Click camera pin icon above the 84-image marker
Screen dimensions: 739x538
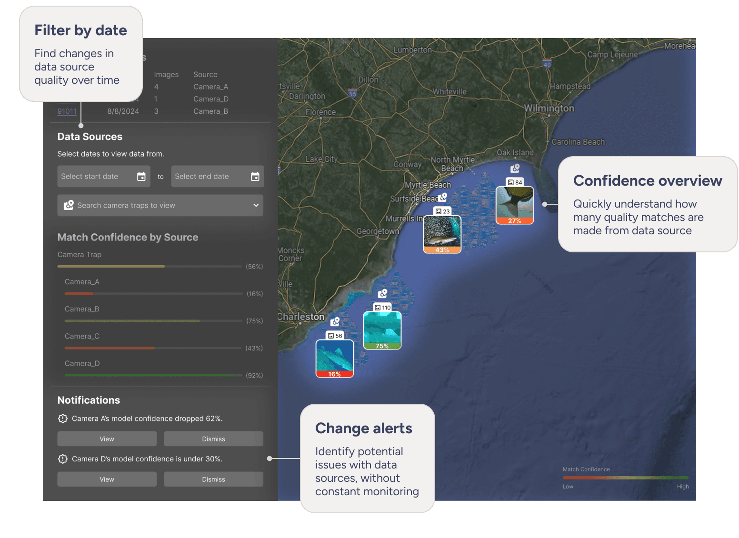pyautogui.click(x=515, y=168)
